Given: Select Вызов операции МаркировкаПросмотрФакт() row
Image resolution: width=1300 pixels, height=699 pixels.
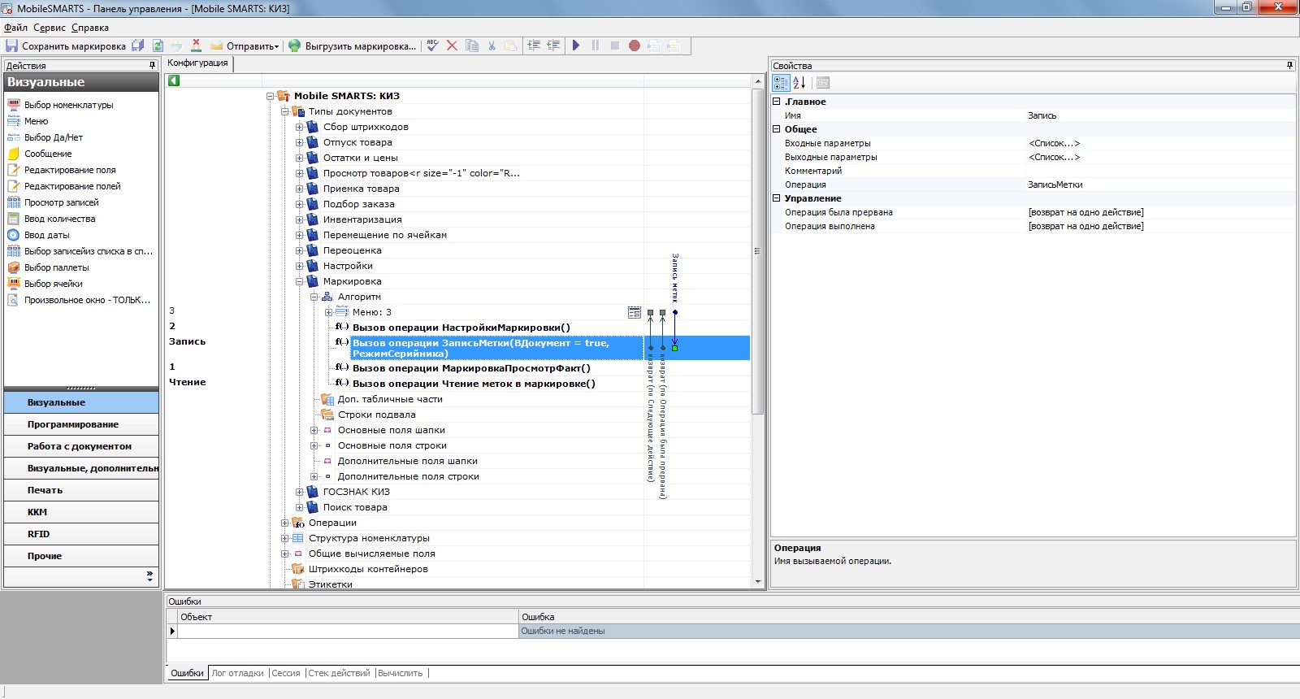Looking at the screenshot, I should click(x=470, y=368).
